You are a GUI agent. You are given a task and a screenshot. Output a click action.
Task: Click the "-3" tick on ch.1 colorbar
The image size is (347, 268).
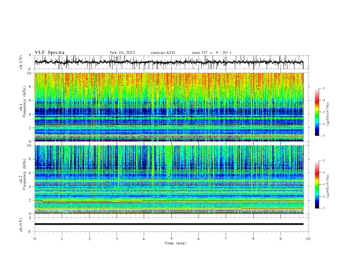coord(323,88)
